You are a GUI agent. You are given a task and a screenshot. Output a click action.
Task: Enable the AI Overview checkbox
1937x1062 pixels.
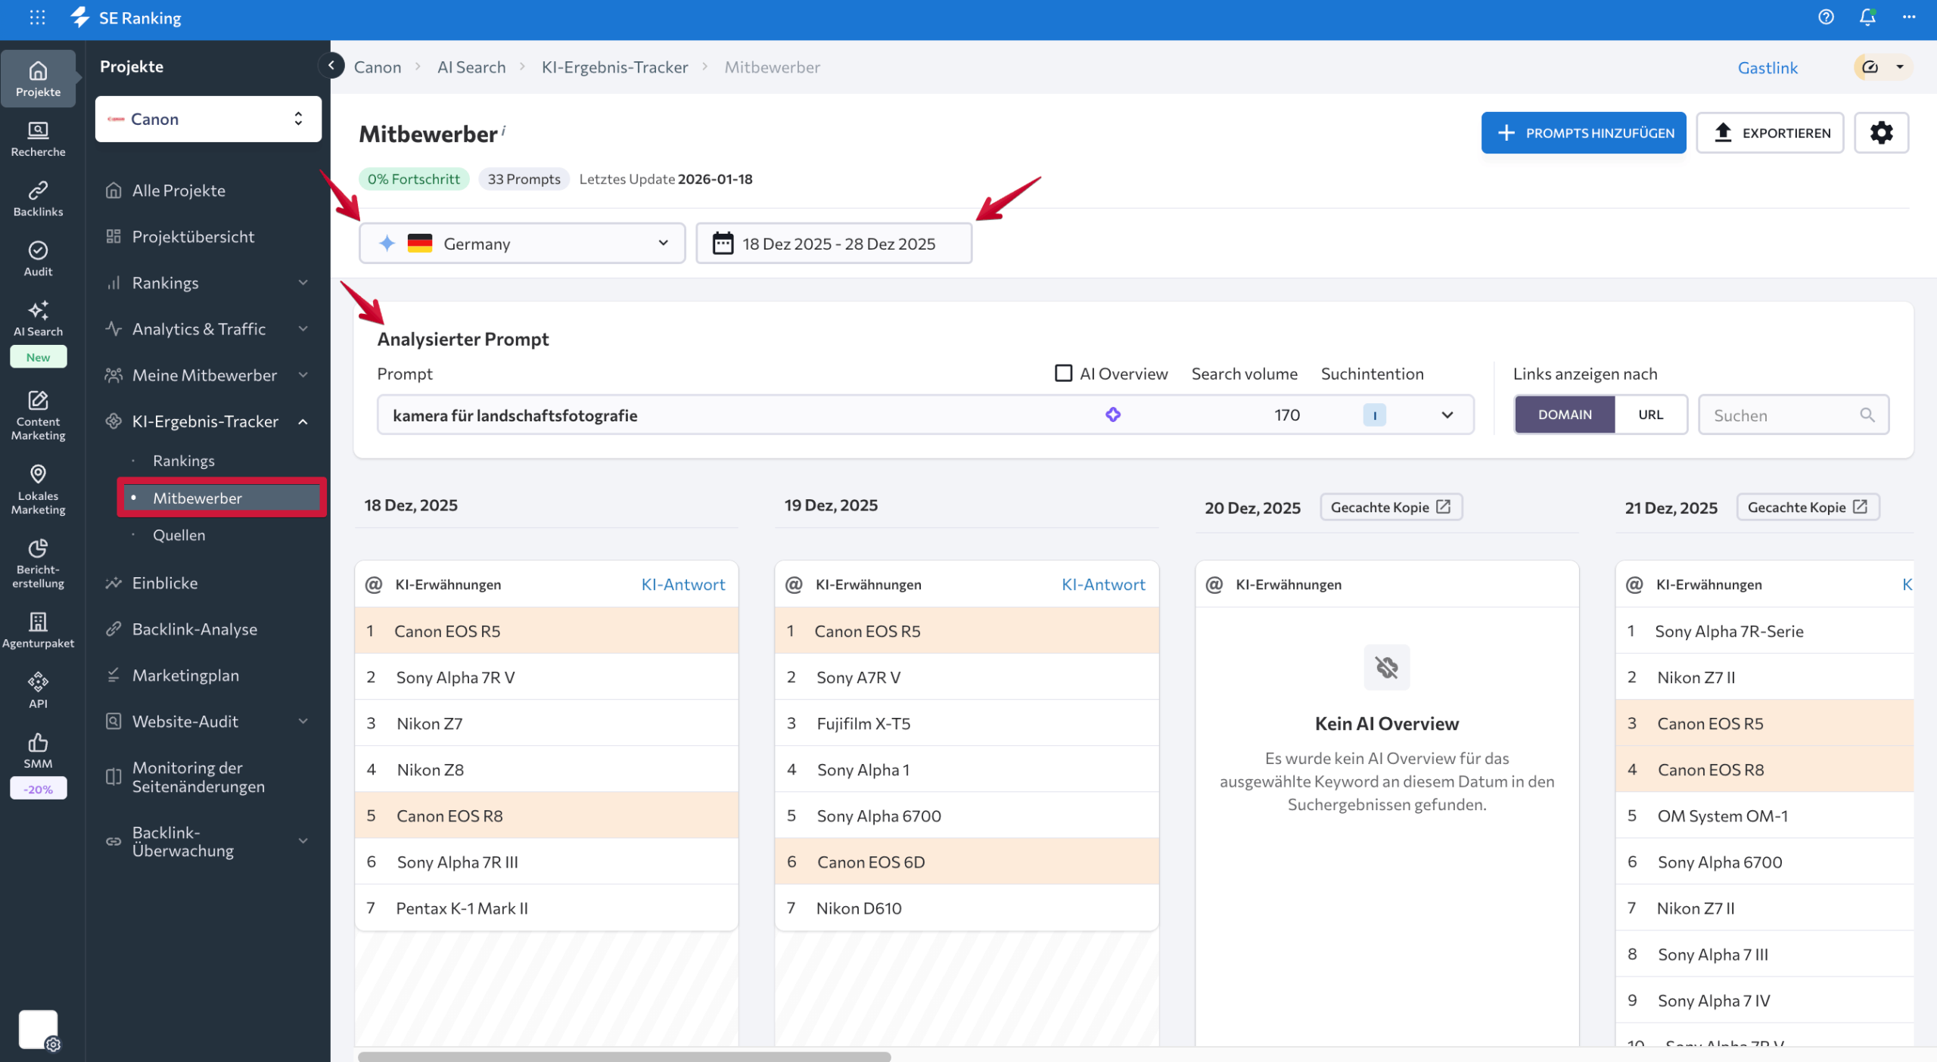1063,373
